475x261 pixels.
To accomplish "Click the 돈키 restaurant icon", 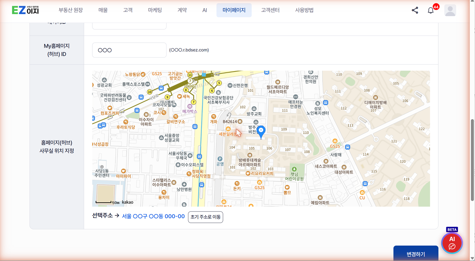I will [x=237, y=183].
